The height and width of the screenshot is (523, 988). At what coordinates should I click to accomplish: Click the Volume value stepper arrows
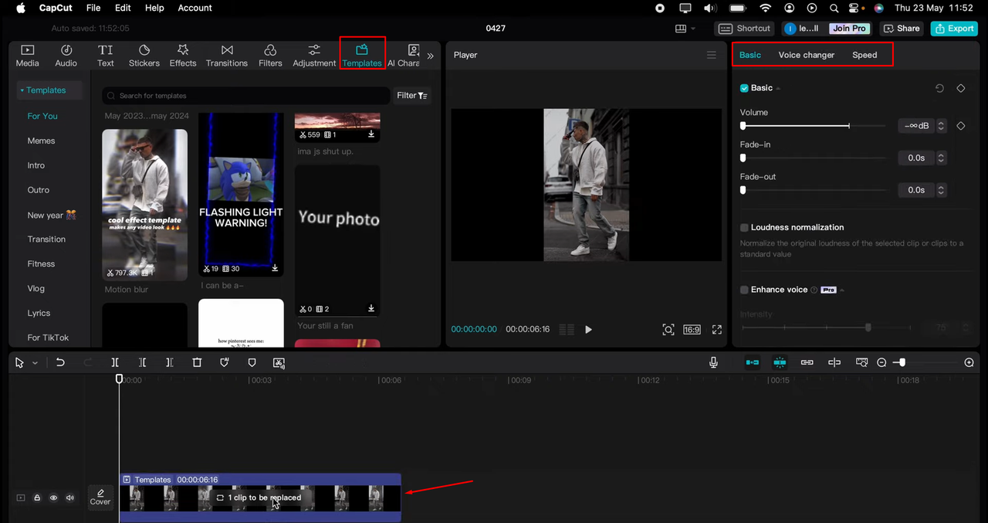(941, 126)
